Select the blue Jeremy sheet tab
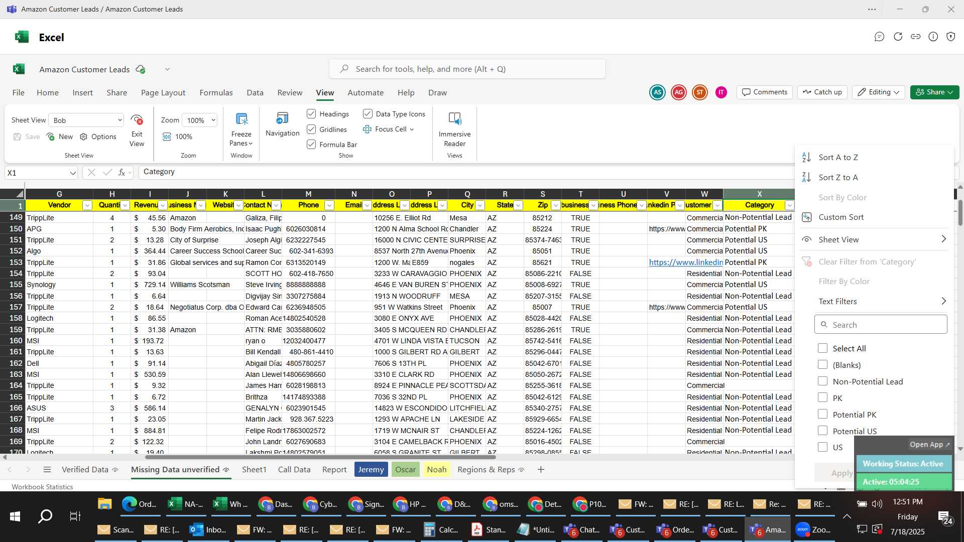 [x=371, y=469]
